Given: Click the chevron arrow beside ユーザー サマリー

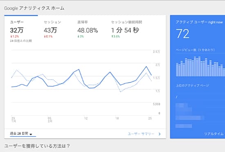Looking at the screenshot, I should point(160,134).
